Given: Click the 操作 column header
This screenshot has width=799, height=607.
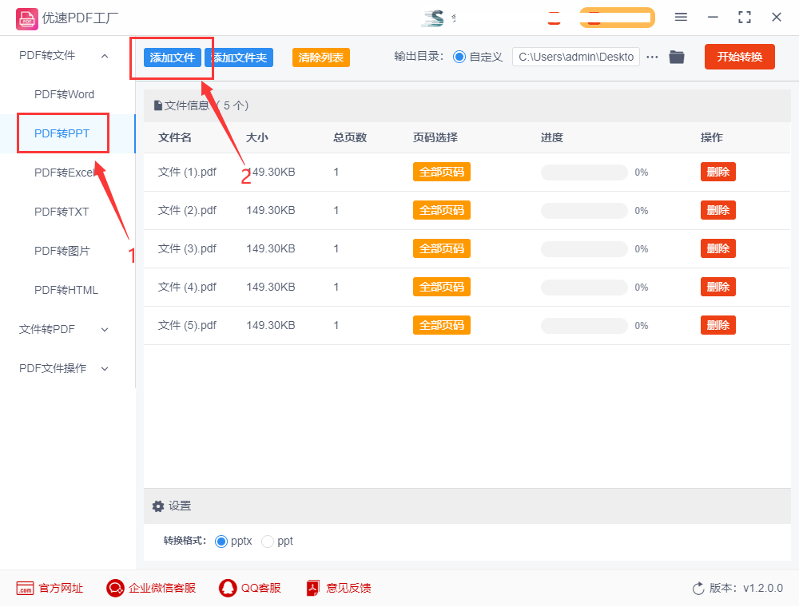Looking at the screenshot, I should coord(711,137).
